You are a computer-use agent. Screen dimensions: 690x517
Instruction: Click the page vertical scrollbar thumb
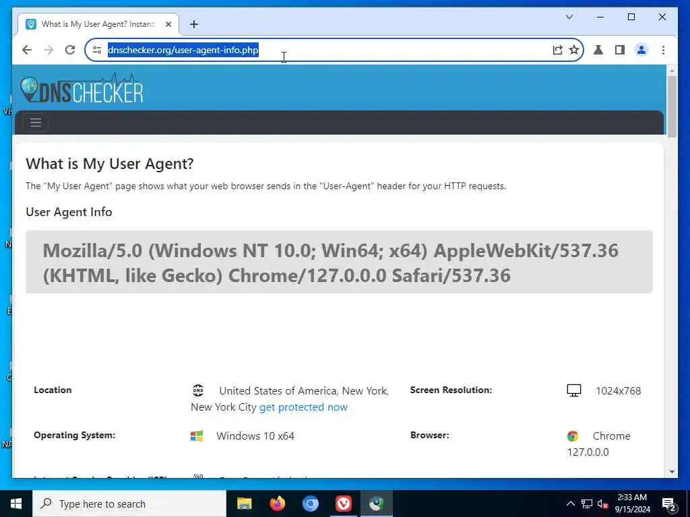[x=672, y=107]
